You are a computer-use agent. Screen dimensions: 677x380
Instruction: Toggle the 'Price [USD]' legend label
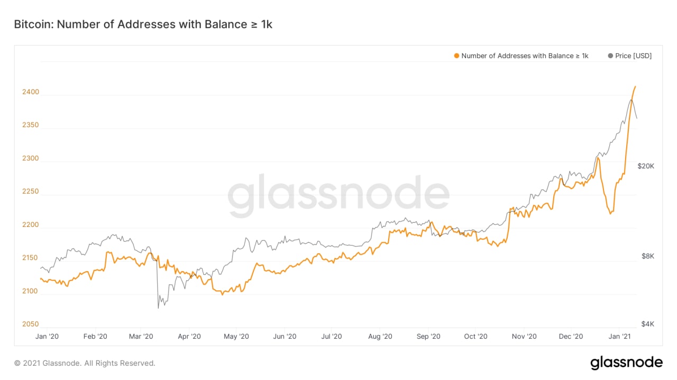pos(633,56)
